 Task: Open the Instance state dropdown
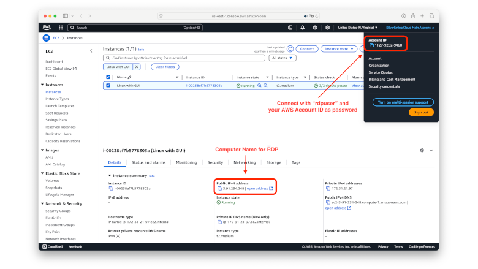point(339,49)
